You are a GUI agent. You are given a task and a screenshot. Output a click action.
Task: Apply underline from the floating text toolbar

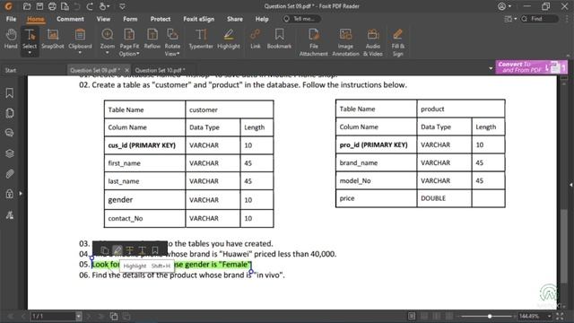tap(142, 250)
